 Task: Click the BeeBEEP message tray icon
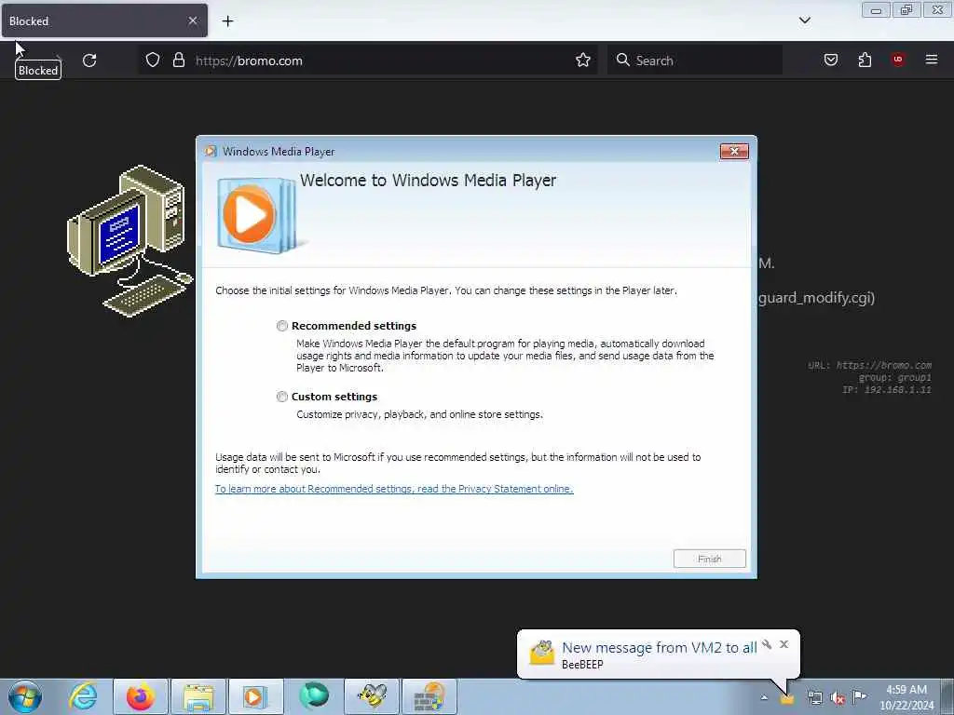click(x=787, y=698)
